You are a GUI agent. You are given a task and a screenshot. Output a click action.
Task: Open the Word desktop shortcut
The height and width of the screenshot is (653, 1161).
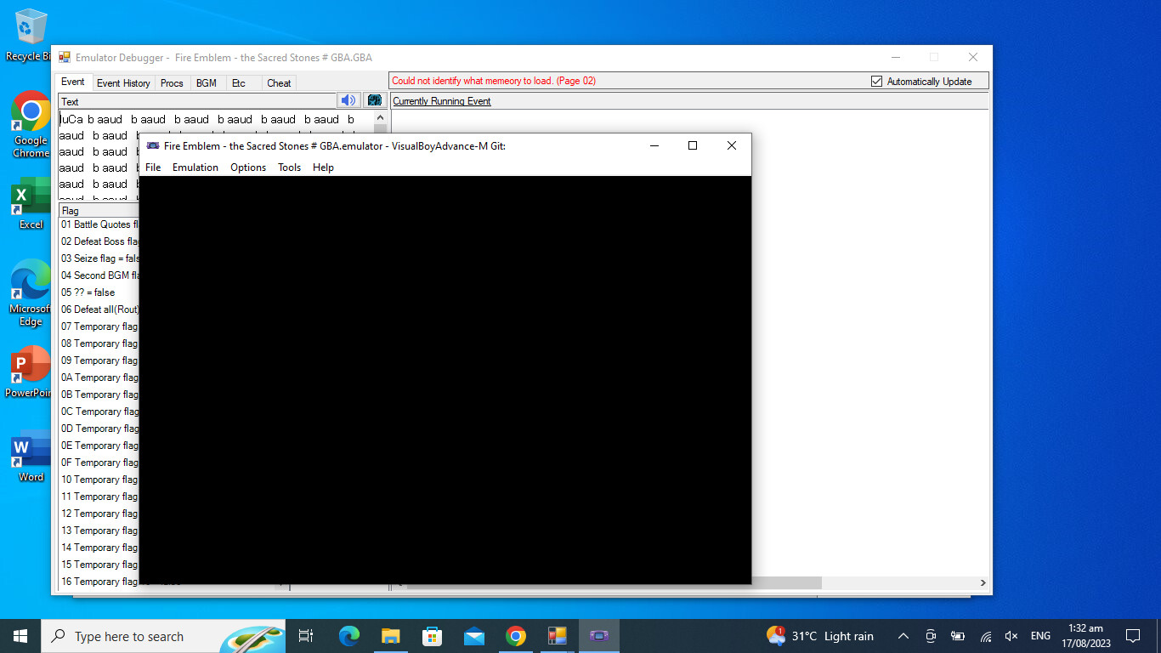click(31, 456)
